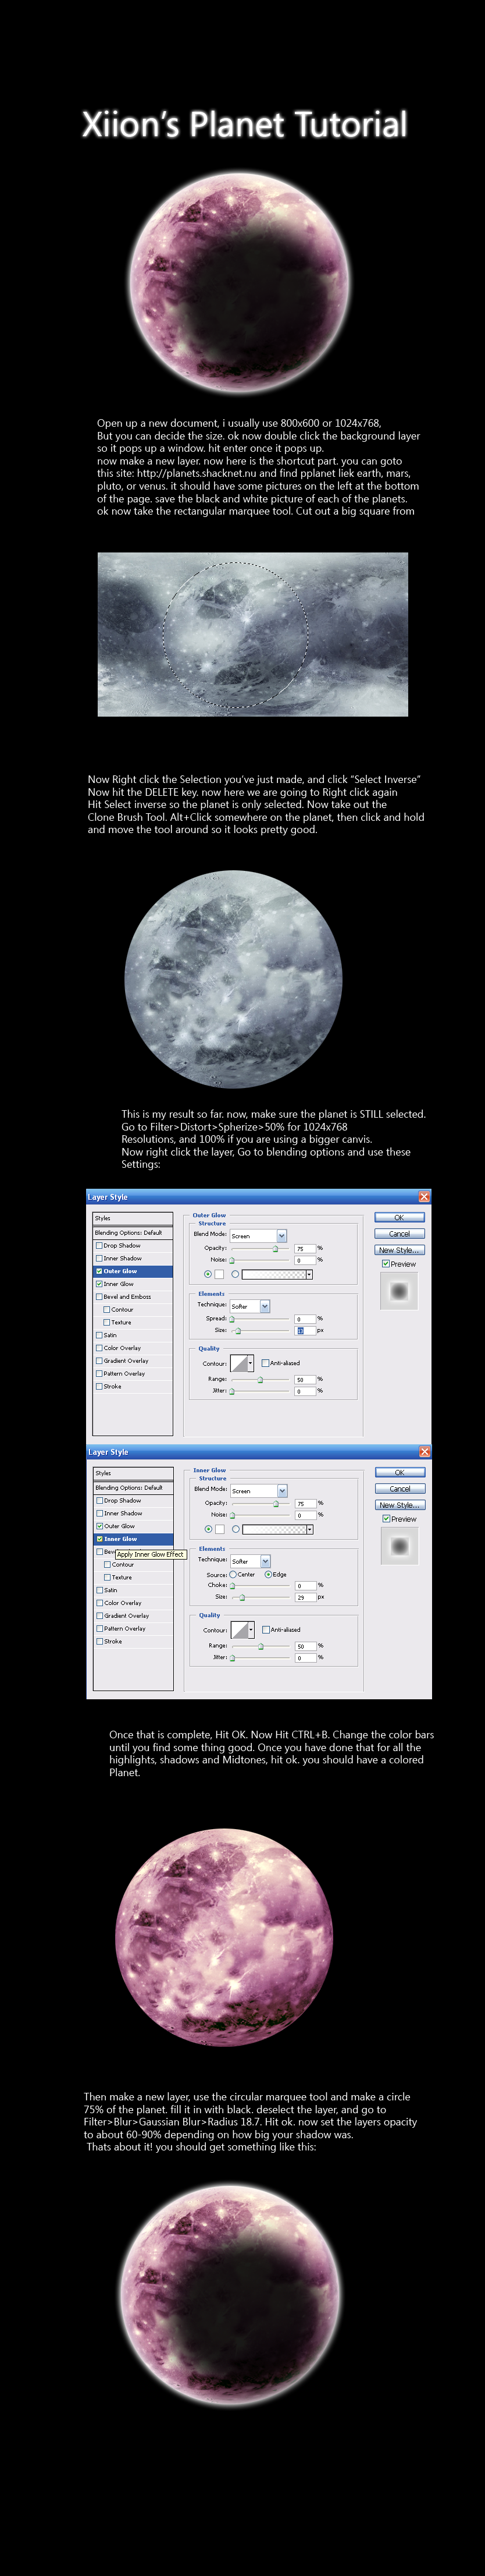Screen dimensions: 485x2576
Task: Select gradient radio in Outer Glow dialog
Action: [x=234, y=1274]
